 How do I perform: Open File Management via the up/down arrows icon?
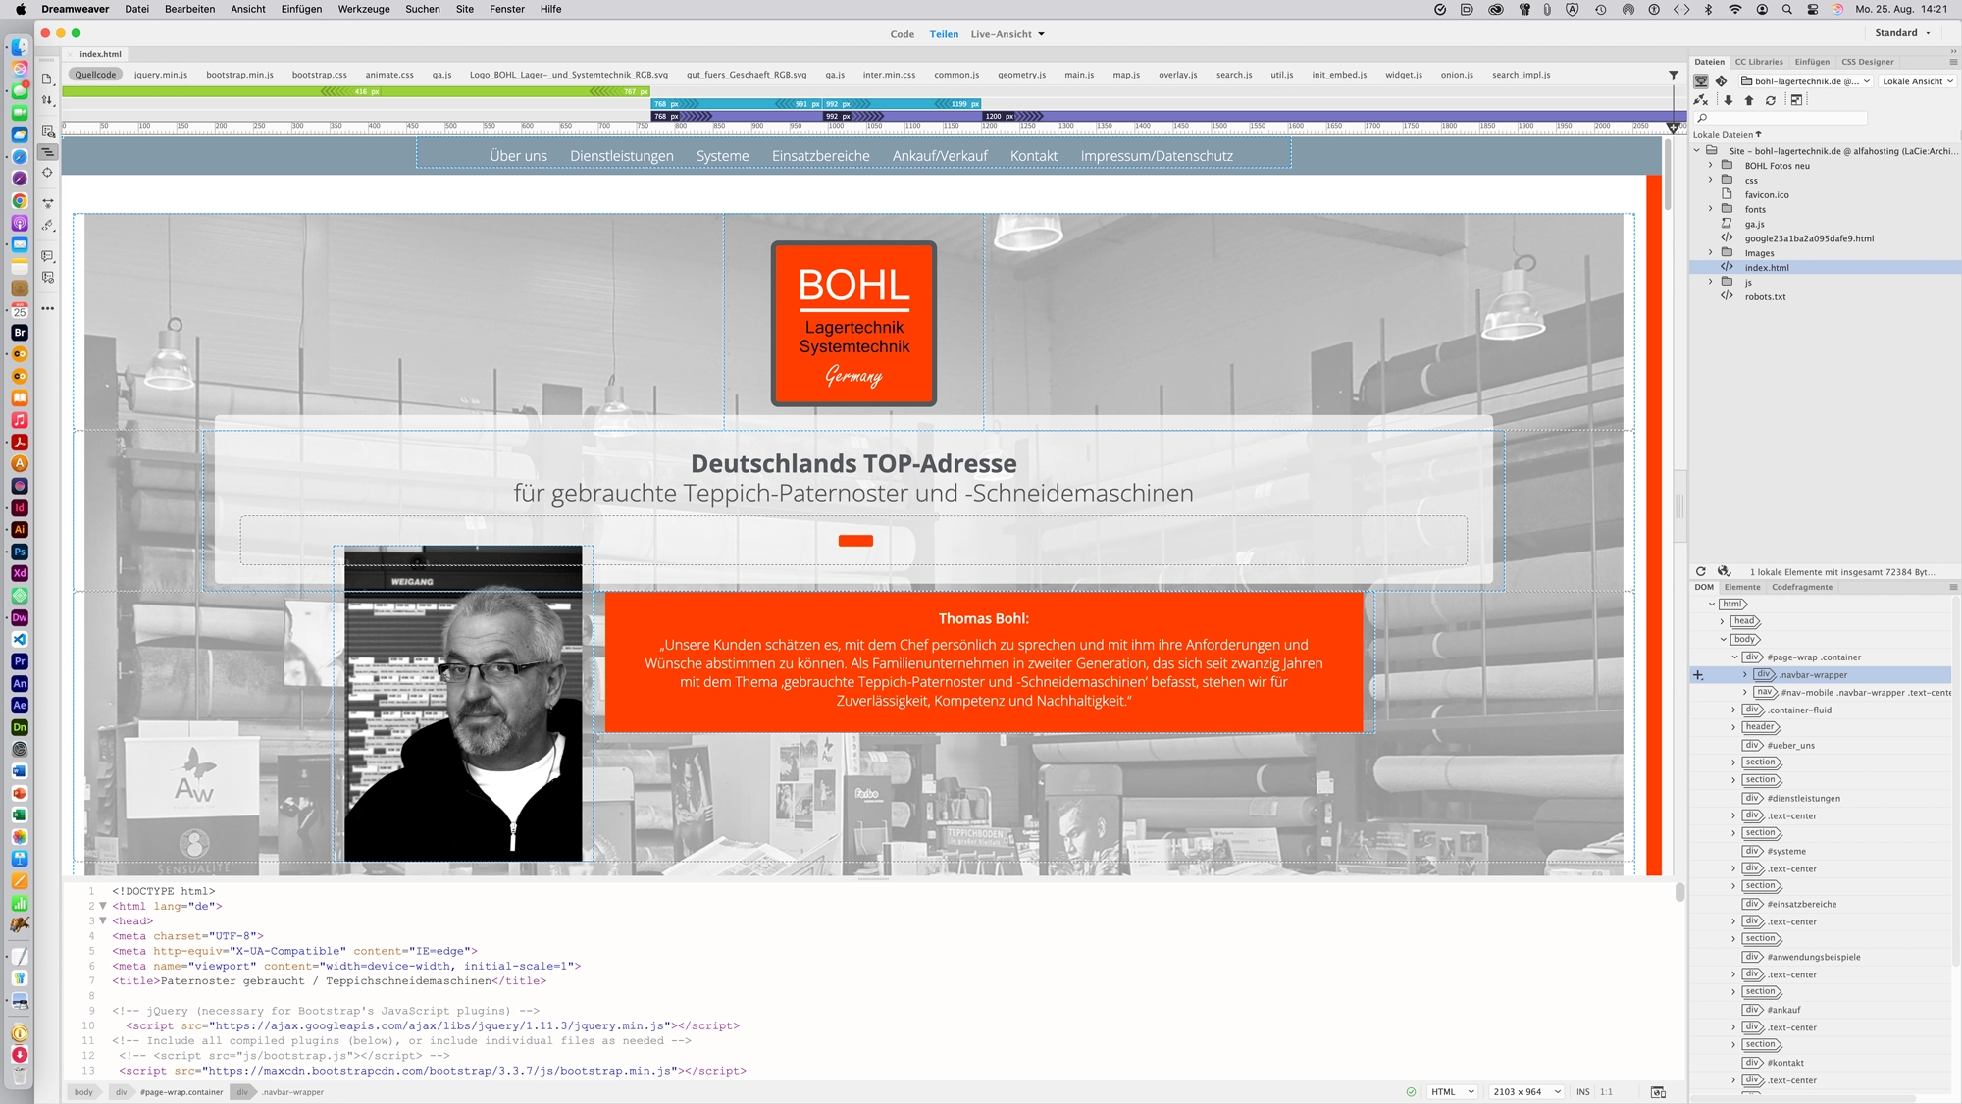pyautogui.click(x=47, y=99)
